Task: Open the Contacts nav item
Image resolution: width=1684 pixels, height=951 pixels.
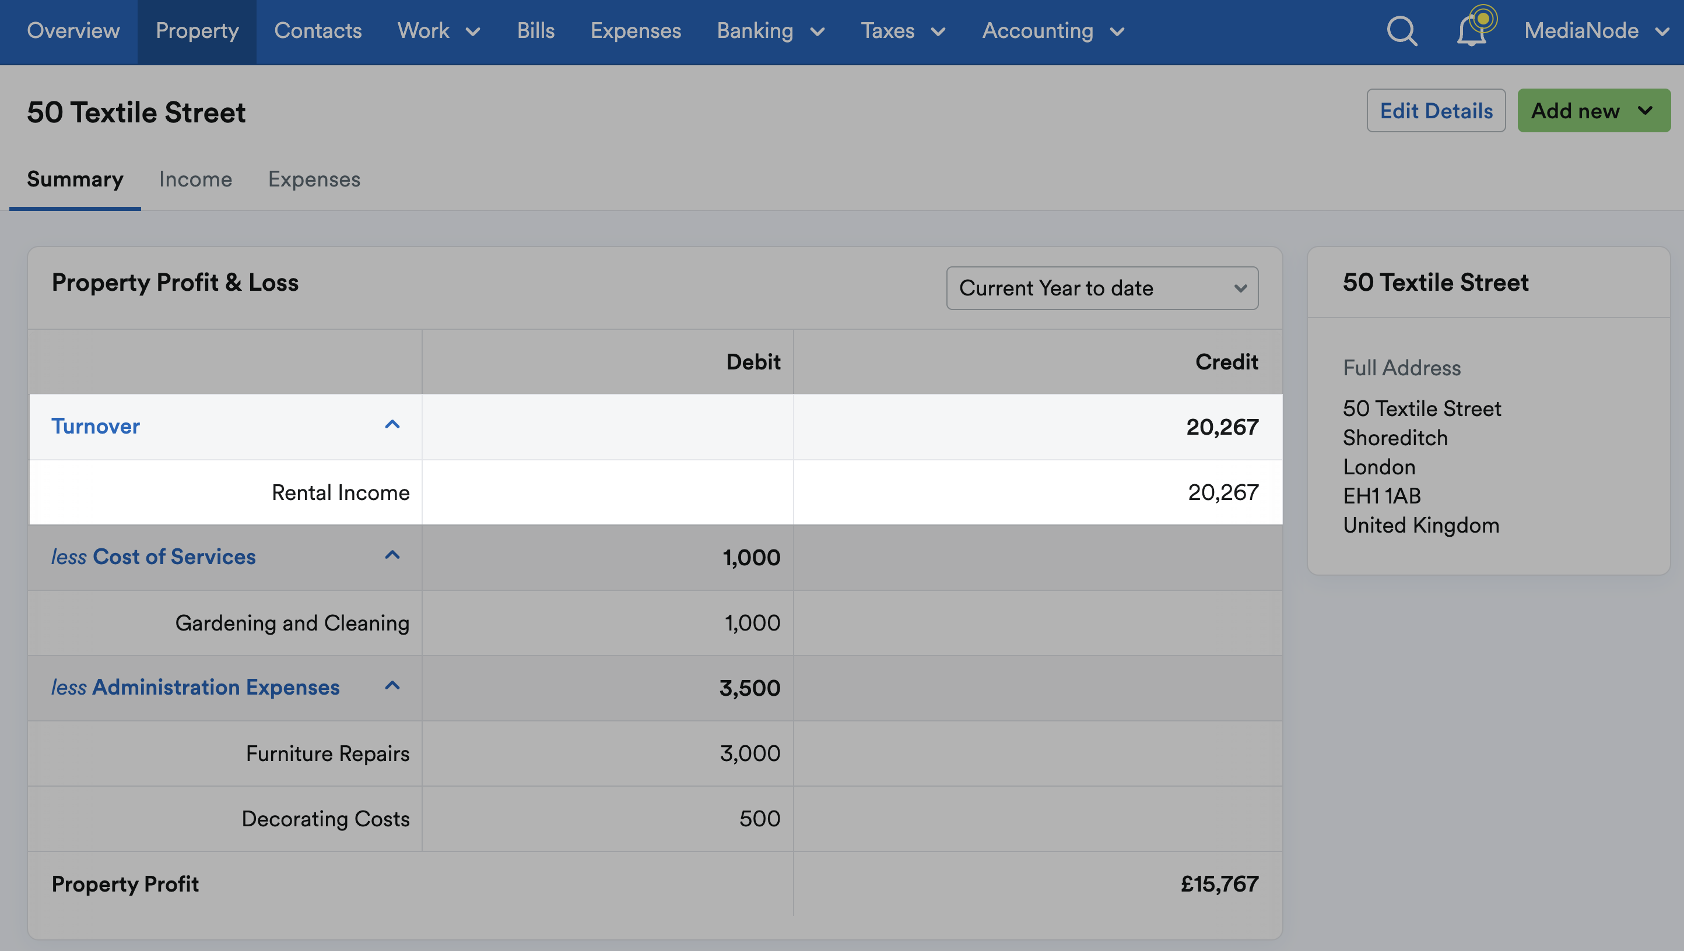Action: point(318,31)
